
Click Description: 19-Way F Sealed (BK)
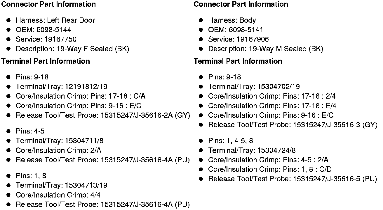click(72, 49)
